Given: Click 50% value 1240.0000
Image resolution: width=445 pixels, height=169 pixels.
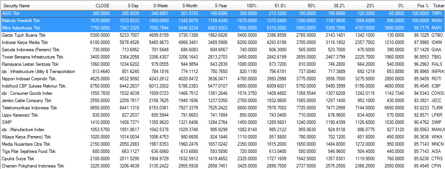Looking at the screenshot, I should tap(307, 122).
